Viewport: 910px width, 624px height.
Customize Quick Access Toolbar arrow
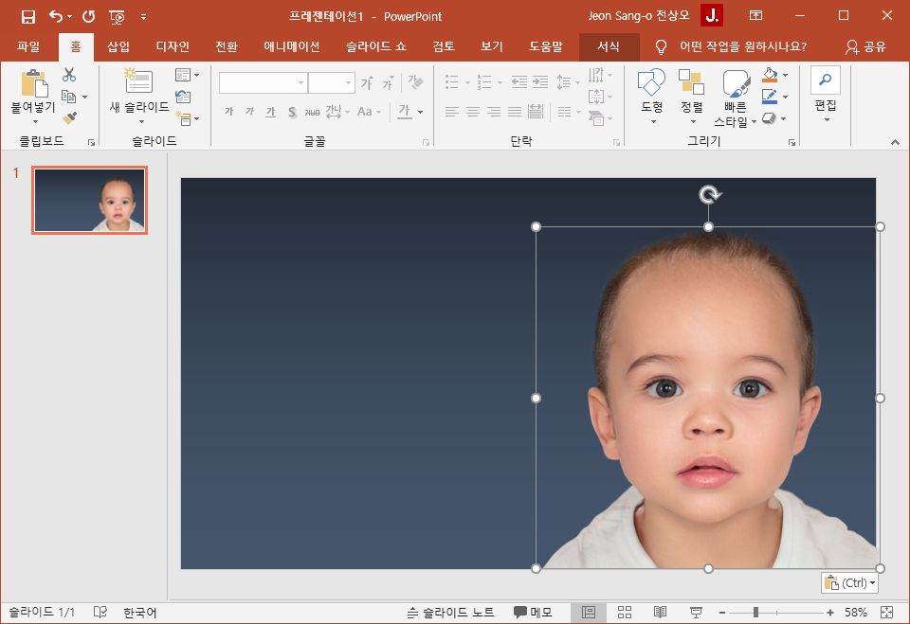[143, 17]
